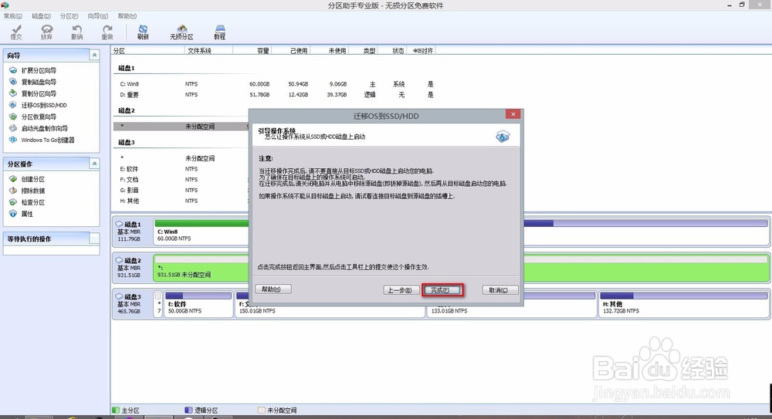Open the 向导(W) menu
Viewport: 772px width, 419px height.
pos(98,16)
